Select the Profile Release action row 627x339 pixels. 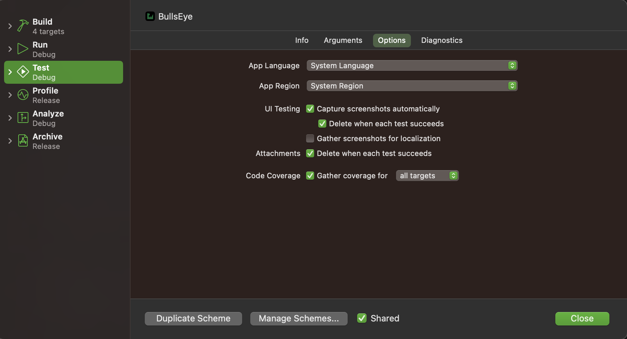64,95
